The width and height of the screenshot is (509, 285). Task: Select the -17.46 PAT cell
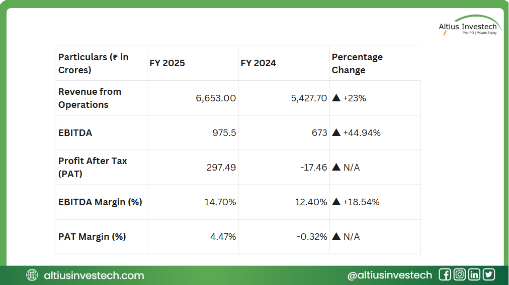pyautogui.click(x=313, y=168)
